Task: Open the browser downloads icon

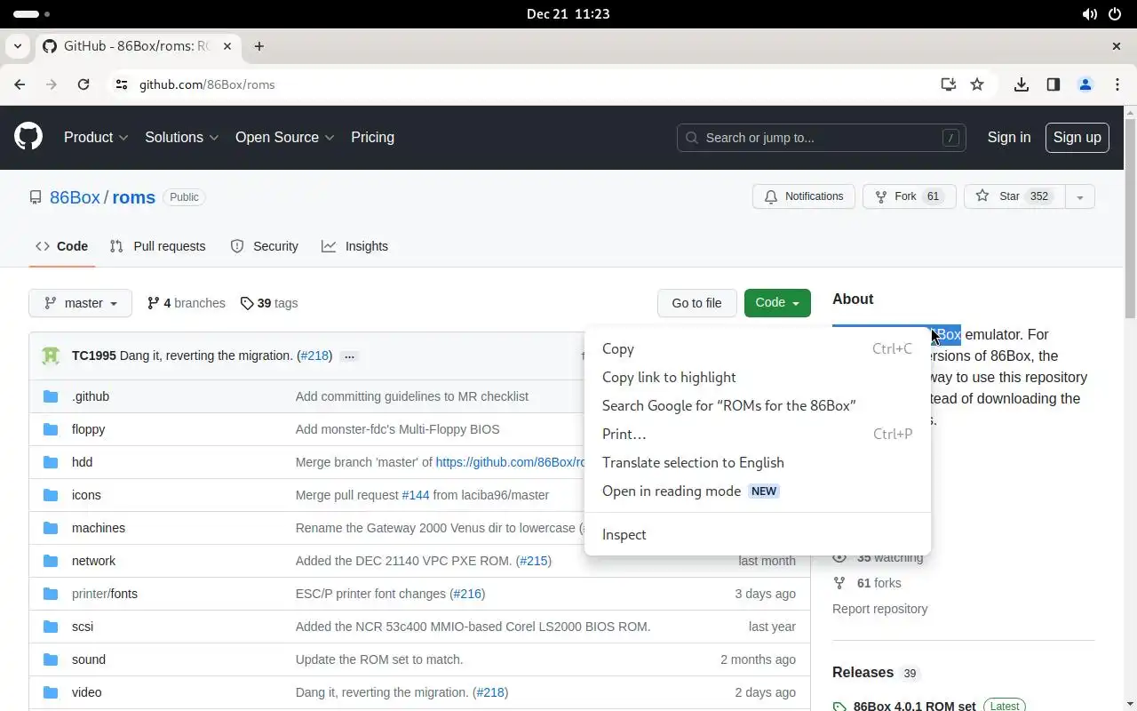Action: point(1022,84)
